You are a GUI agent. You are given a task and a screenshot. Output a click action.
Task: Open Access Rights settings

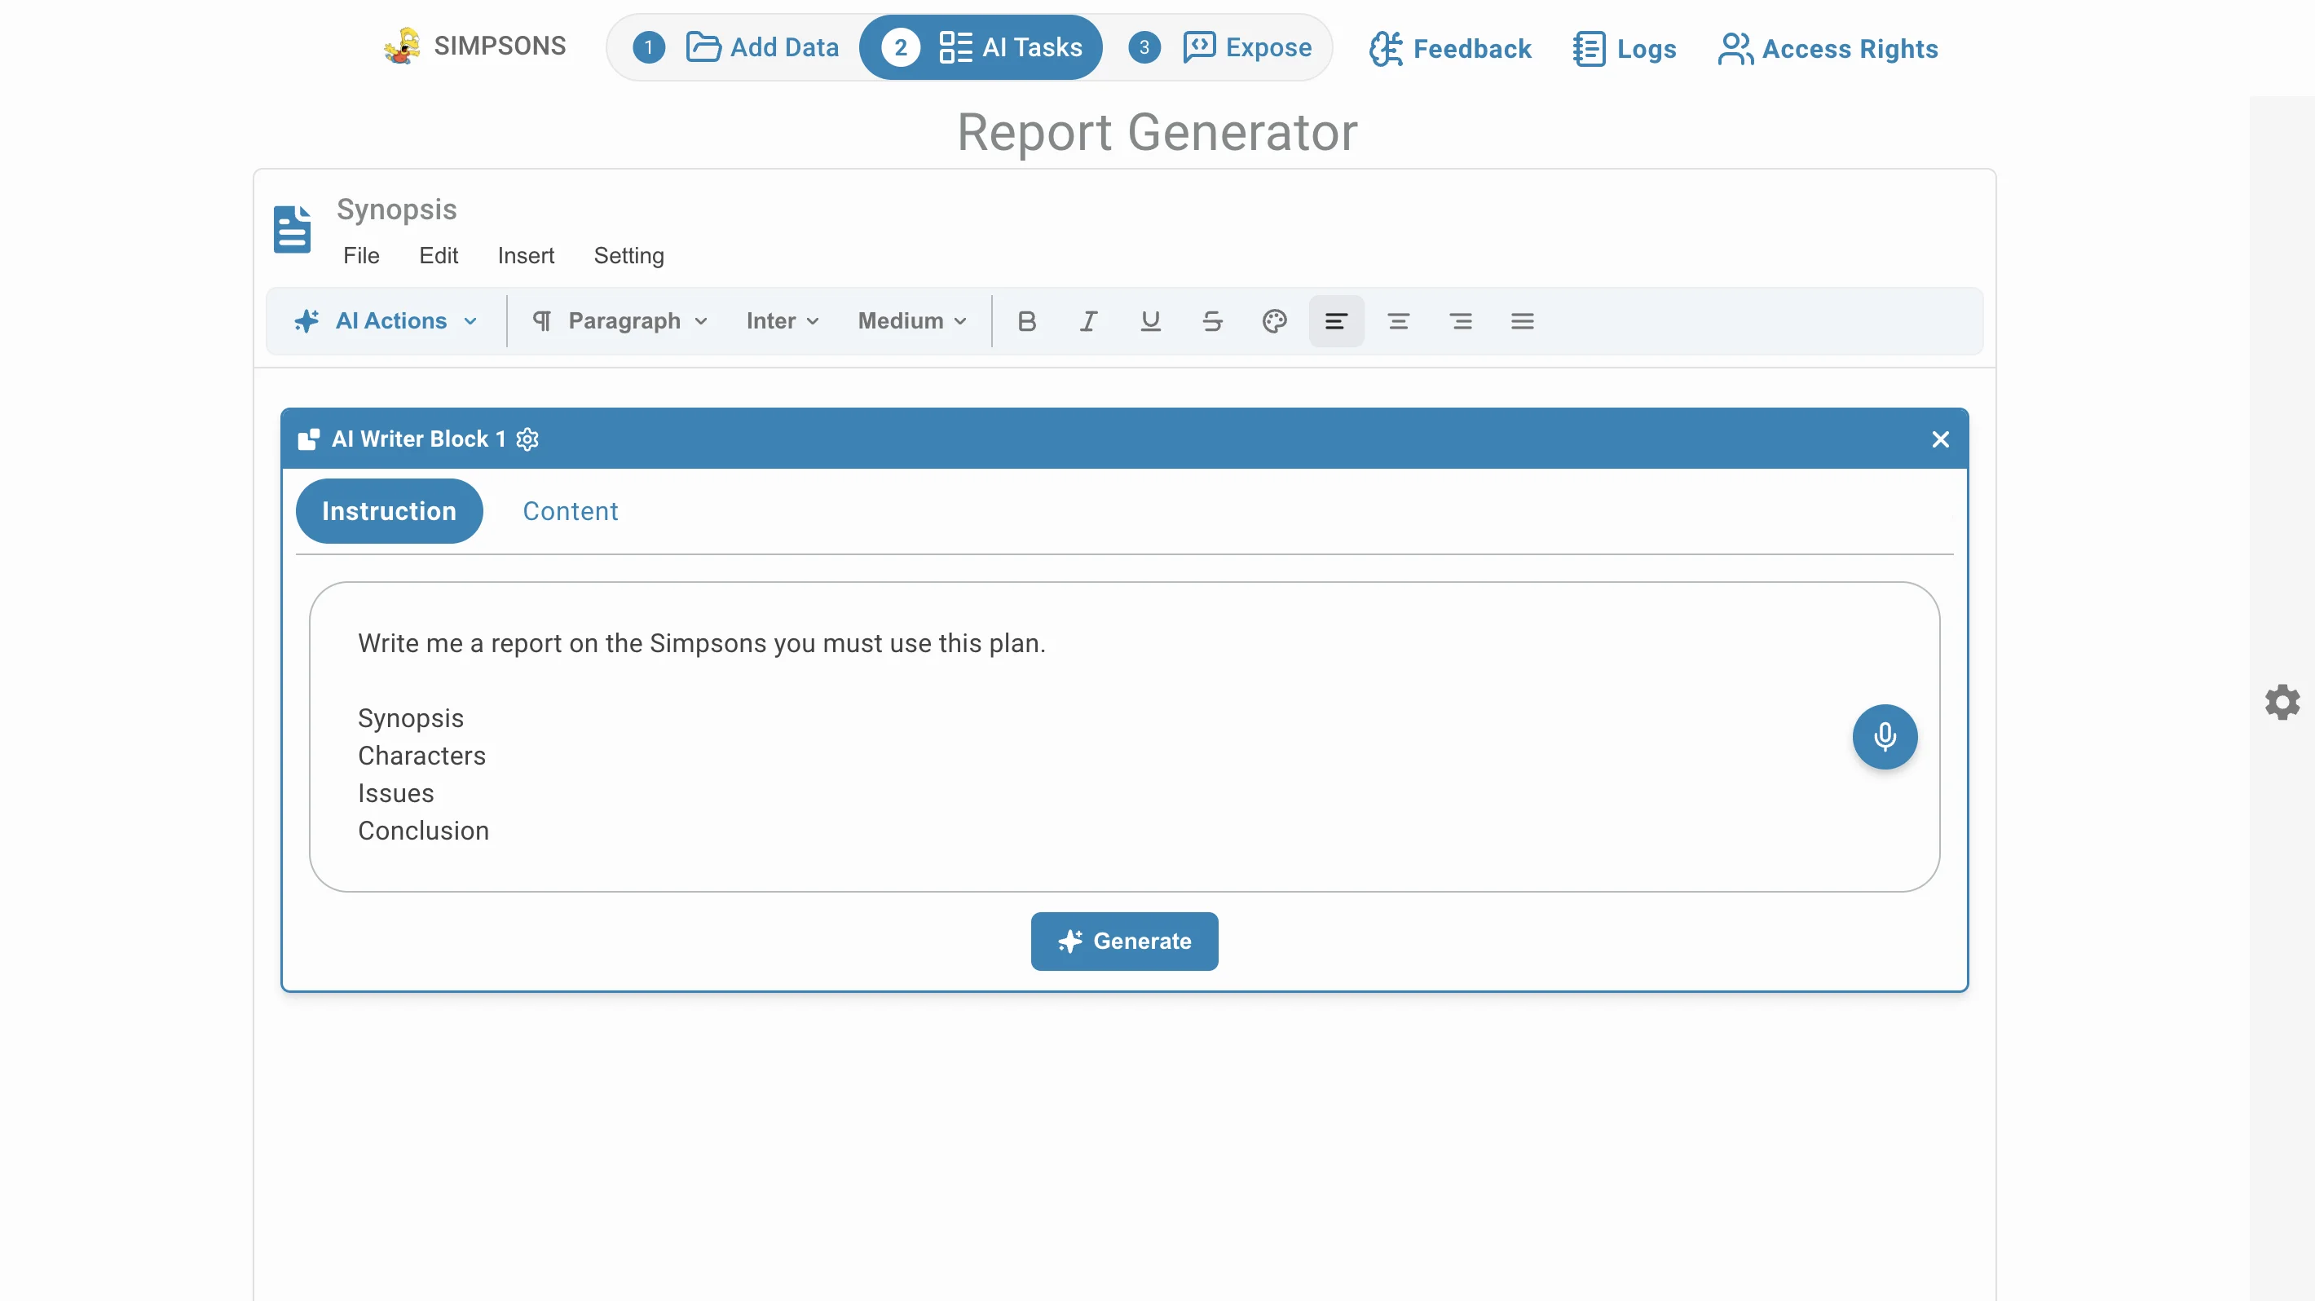coord(1828,49)
